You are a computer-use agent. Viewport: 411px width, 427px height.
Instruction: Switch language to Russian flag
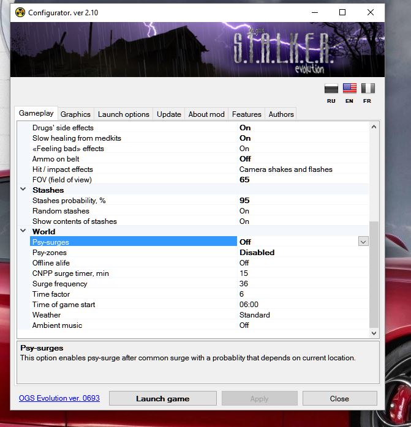point(331,89)
